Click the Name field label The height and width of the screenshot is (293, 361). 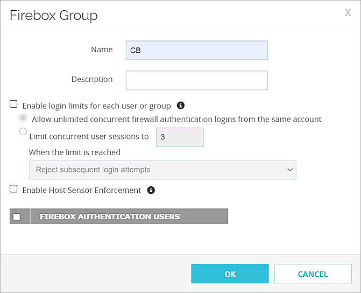102,50
